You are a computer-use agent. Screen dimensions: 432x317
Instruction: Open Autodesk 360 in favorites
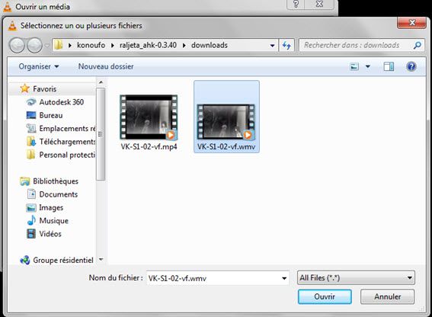pyautogui.click(x=62, y=102)
